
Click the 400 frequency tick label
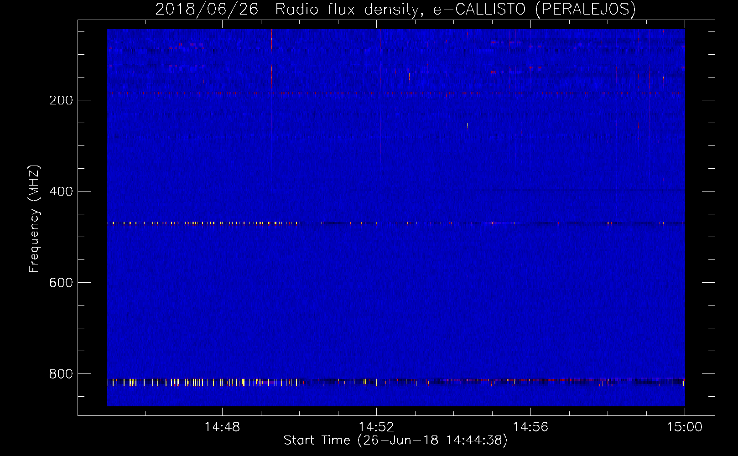click(61, 192)
